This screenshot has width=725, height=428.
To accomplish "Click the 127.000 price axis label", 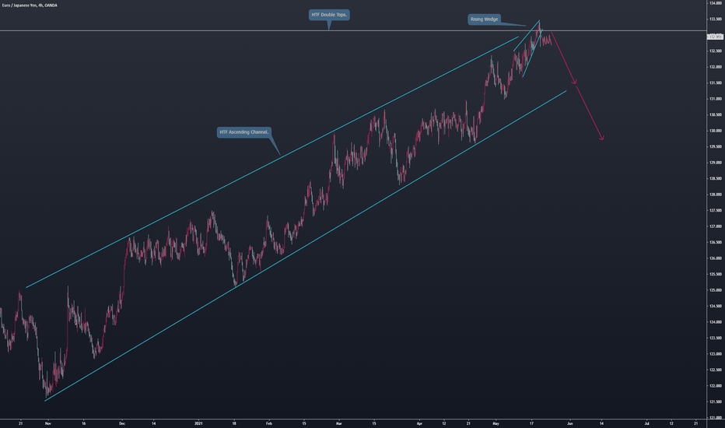I will click(x=716, y=226).
